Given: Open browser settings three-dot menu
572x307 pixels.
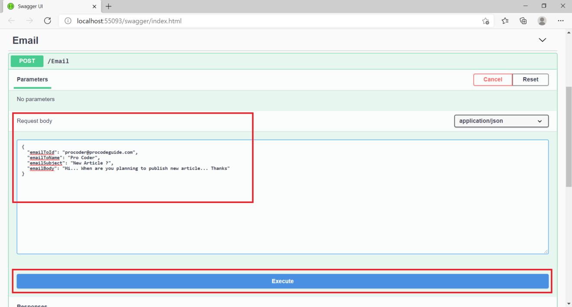Looking at the screenshot, I should [561, 21].
